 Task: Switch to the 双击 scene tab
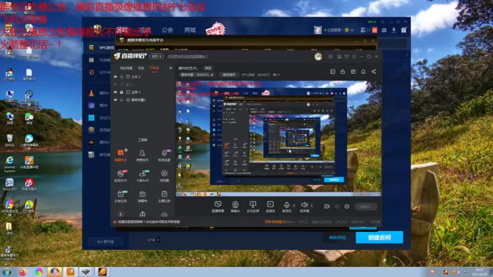141,68
